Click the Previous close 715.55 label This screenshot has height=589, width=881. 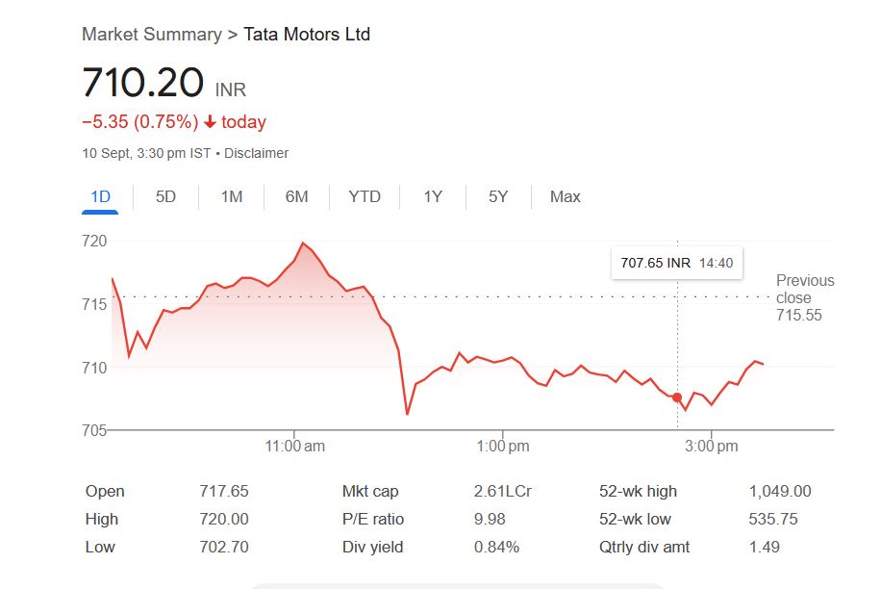coord(804,297)
